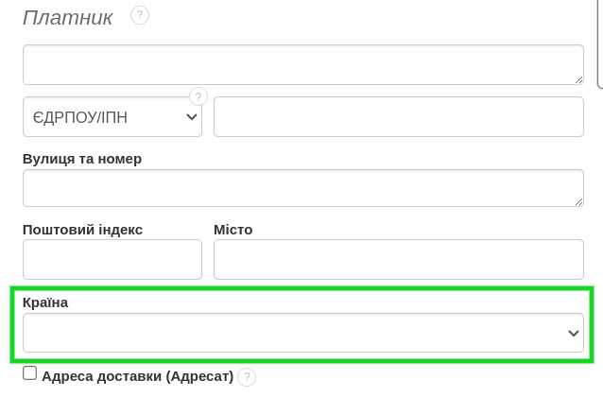Viewport: 603px width, 397px height.
Task: Click resize handle of the Платник textarea
Action: pos(577,78)
